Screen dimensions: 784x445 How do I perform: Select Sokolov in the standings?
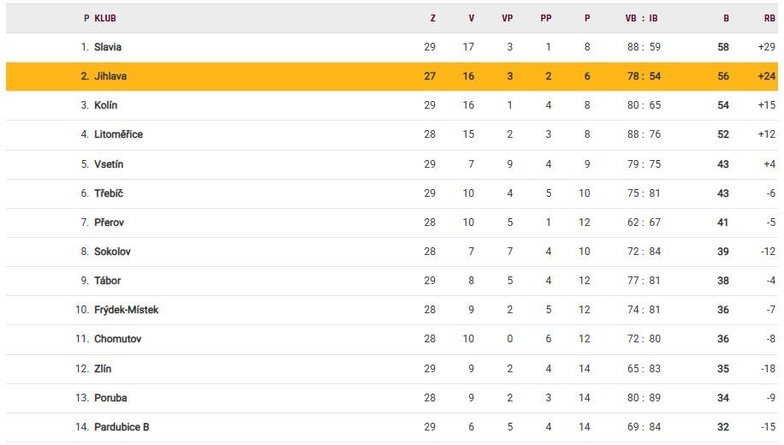coord(112,252)
